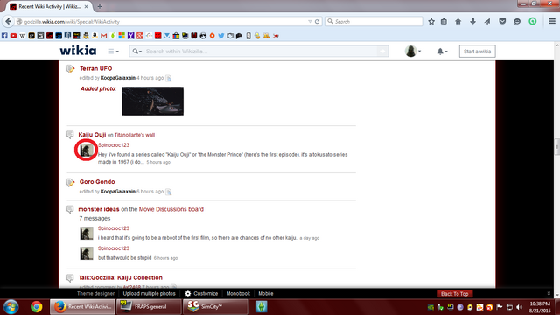This screenshot has height=315, width=560.
Task: Open a new browser tab
Action: [x=100, y=6]
